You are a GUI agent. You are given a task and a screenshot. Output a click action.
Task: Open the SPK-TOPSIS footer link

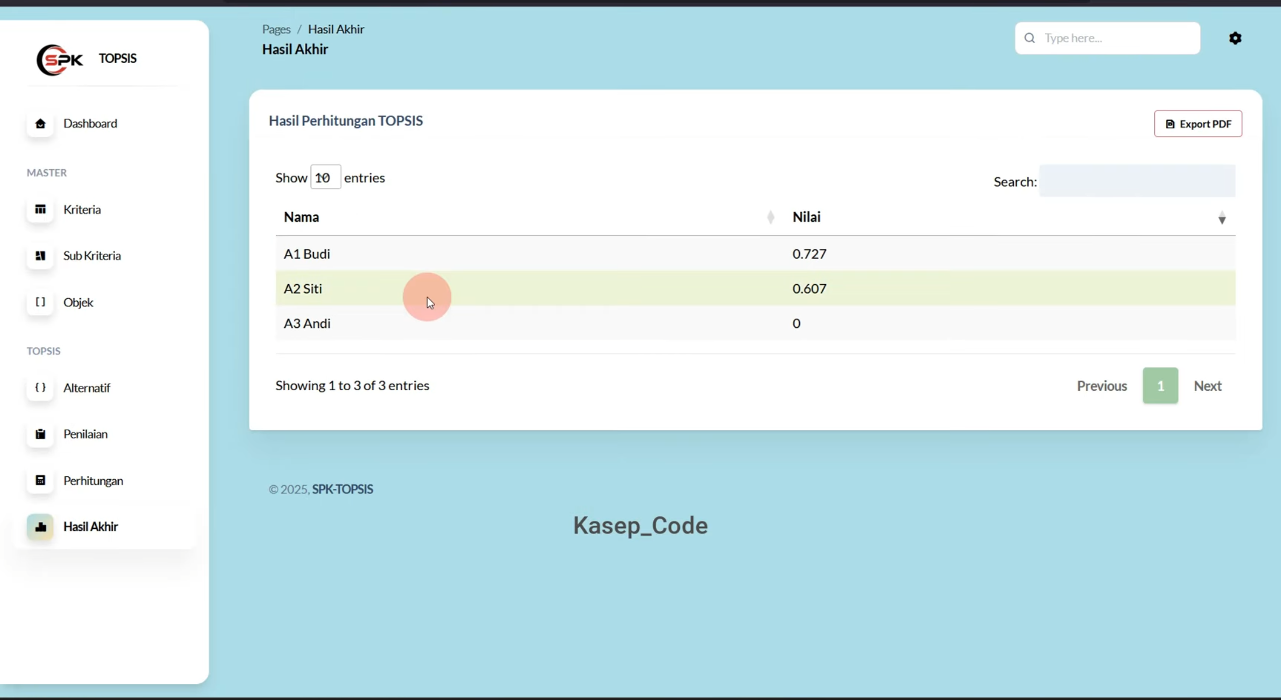[342, 489]
